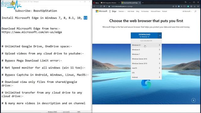Viewport: 201px width, 113px height.
Task: Open the Kids Mode link
Action: click(131, 11)
